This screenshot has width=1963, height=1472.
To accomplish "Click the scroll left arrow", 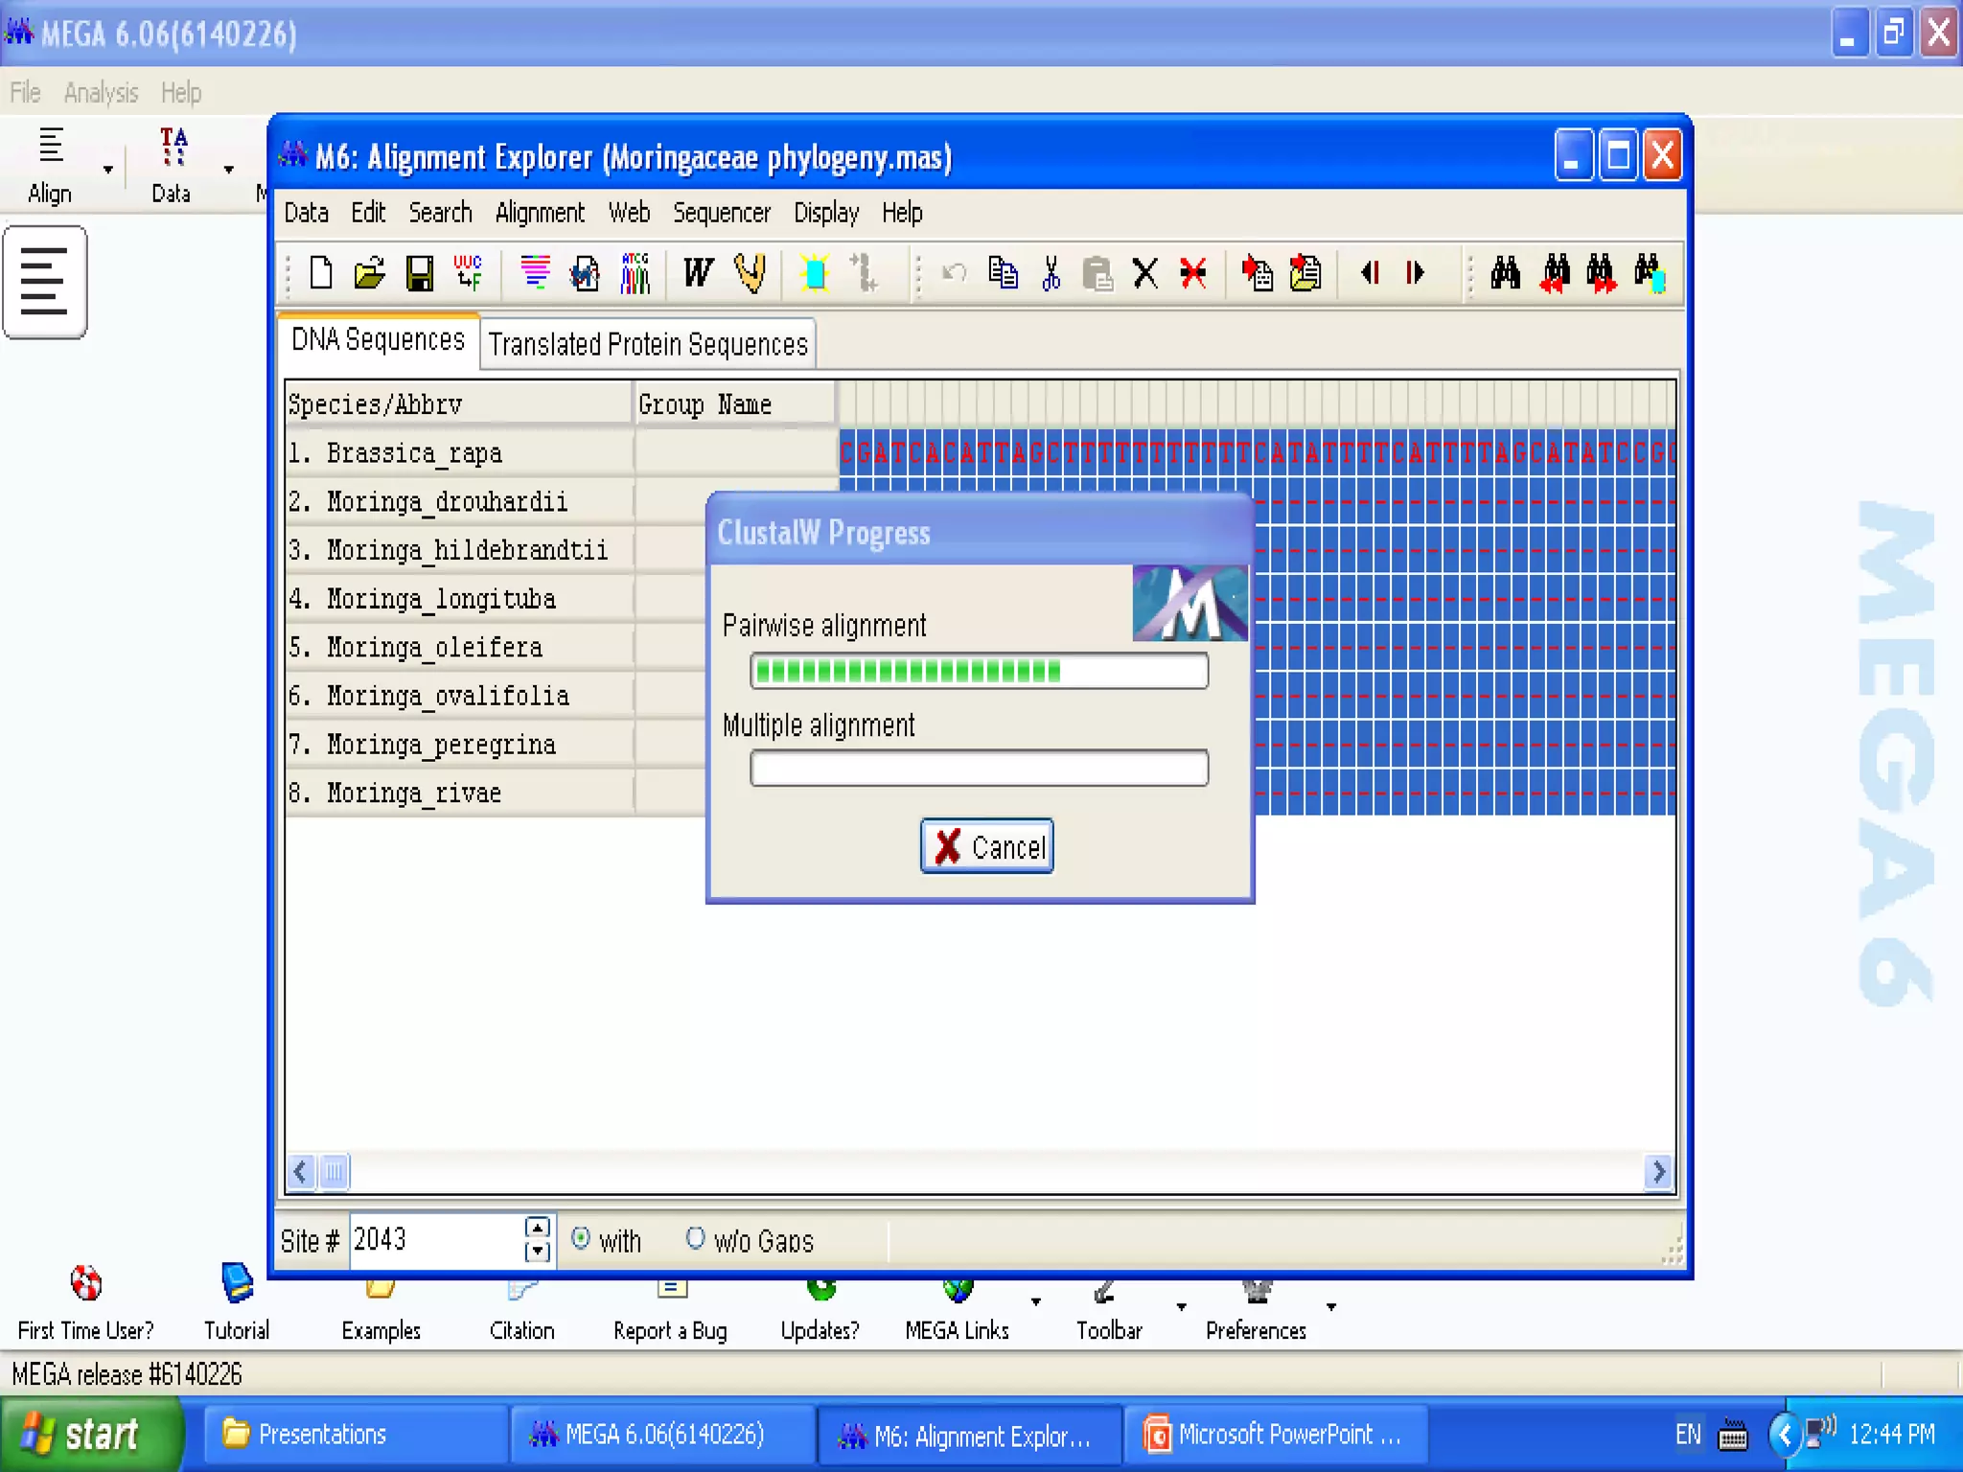I will click(301, 1171).
